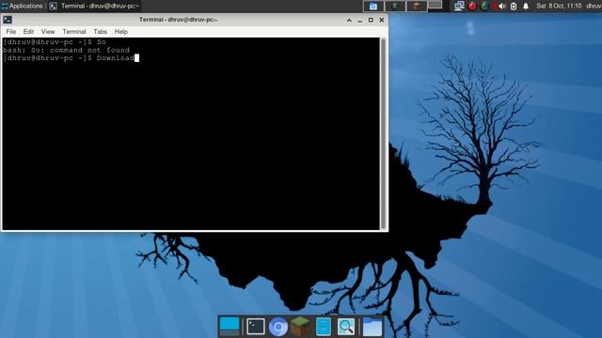
Task: Open the View menu in the terminal
Action: coord(48,32)
